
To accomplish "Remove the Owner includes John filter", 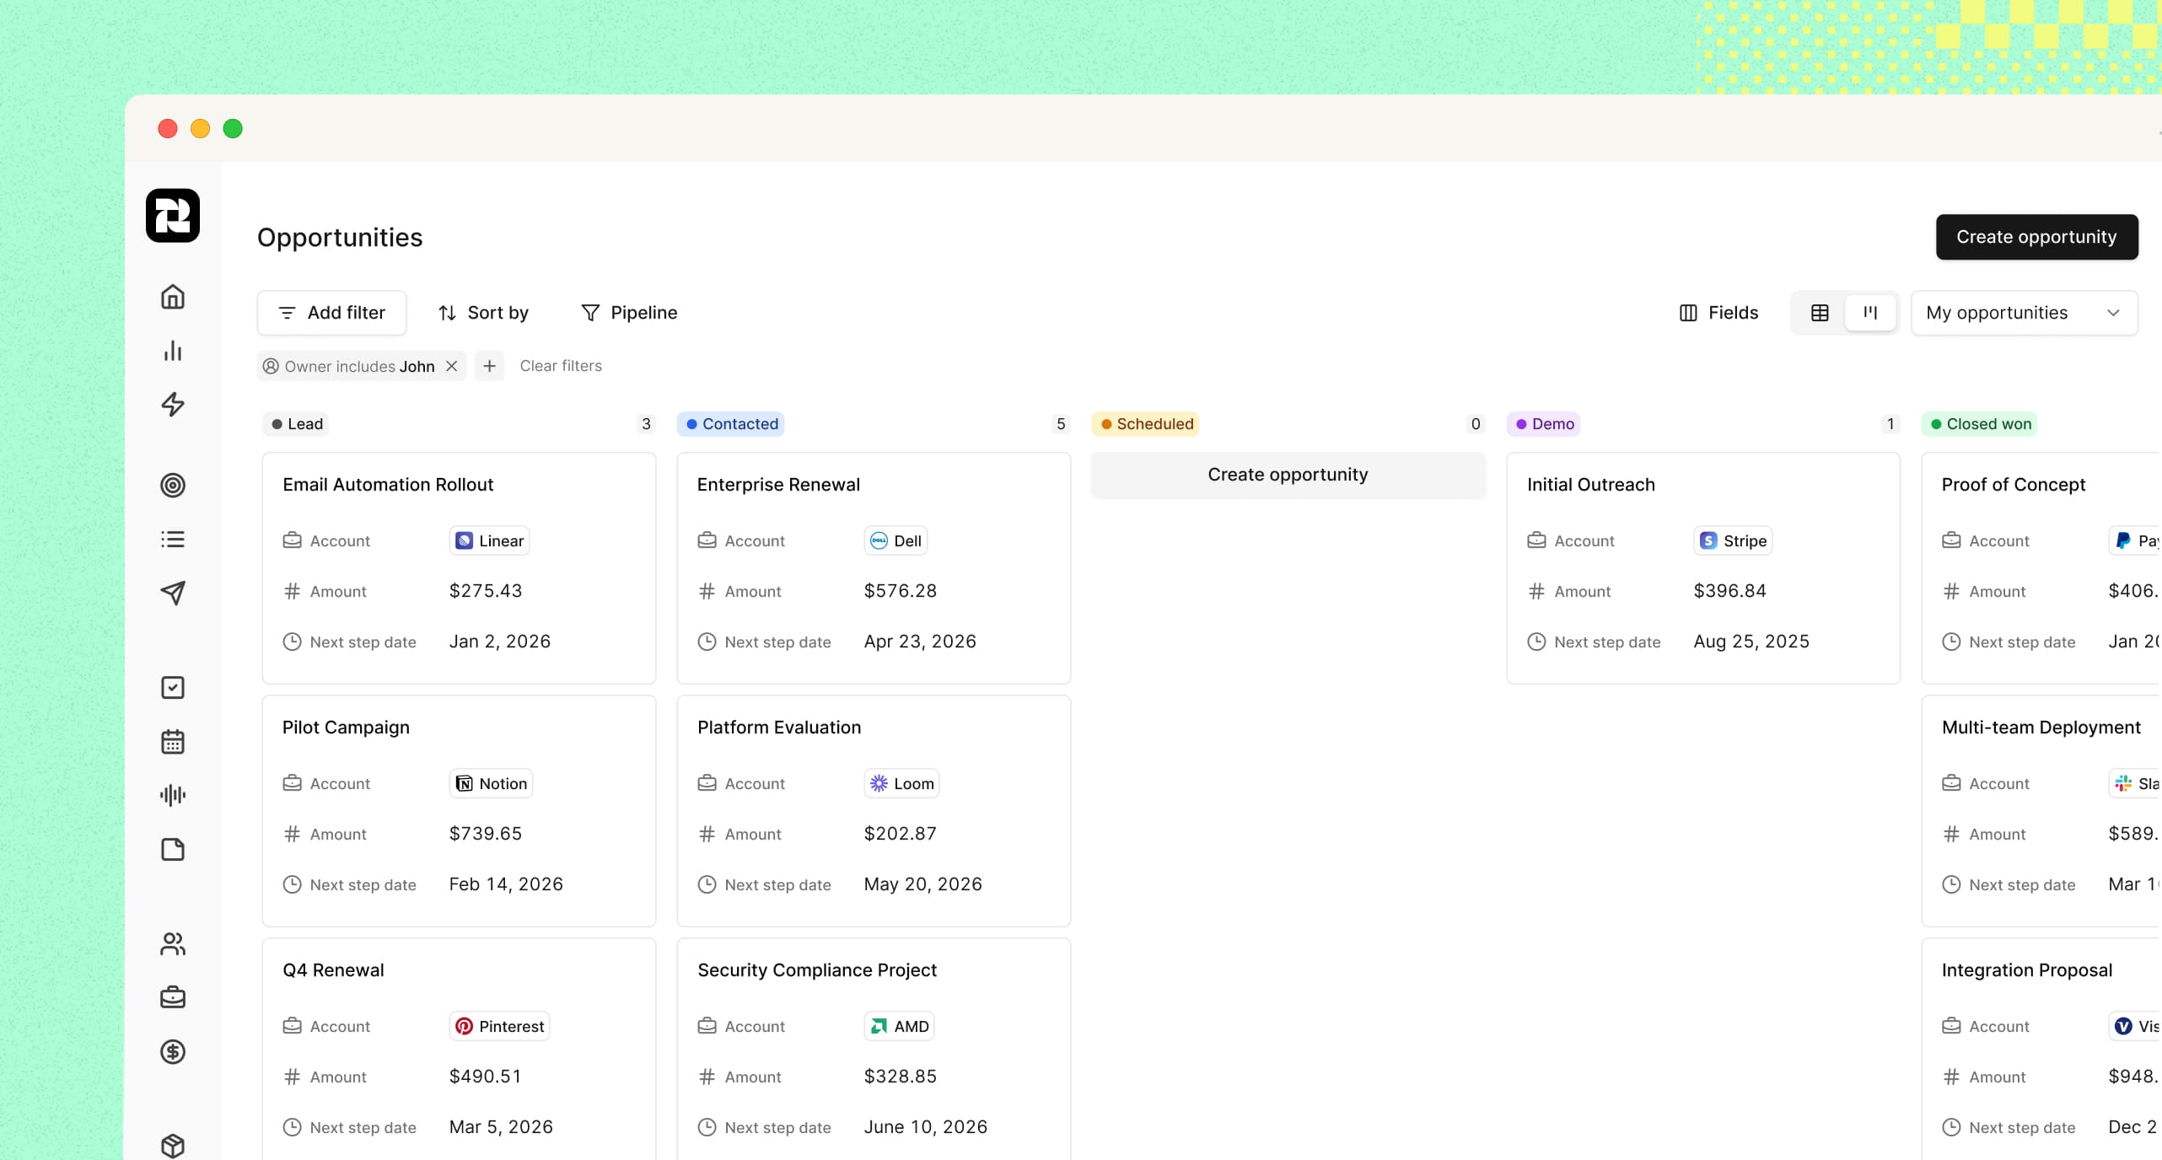I will click(452, 366).
